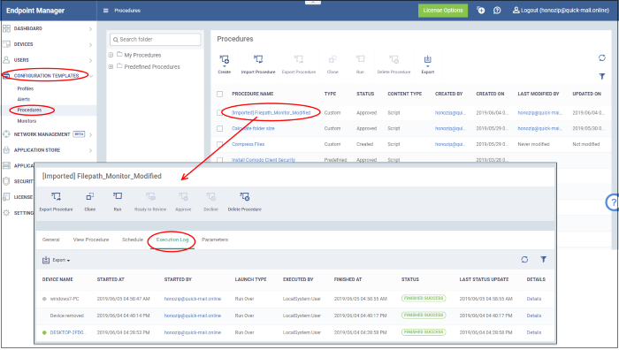
Task: Click the floating help bubble
Action: (612, 202)
